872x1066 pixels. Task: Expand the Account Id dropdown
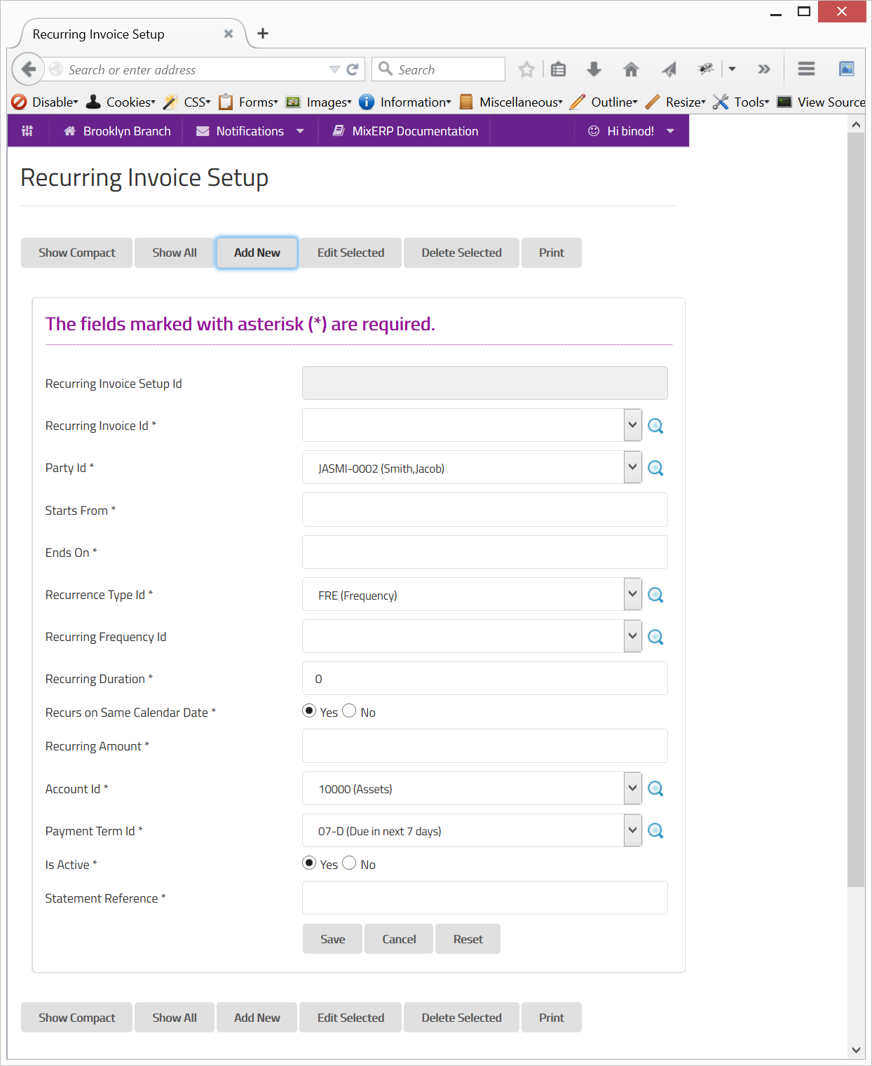(x=632, y=788)
